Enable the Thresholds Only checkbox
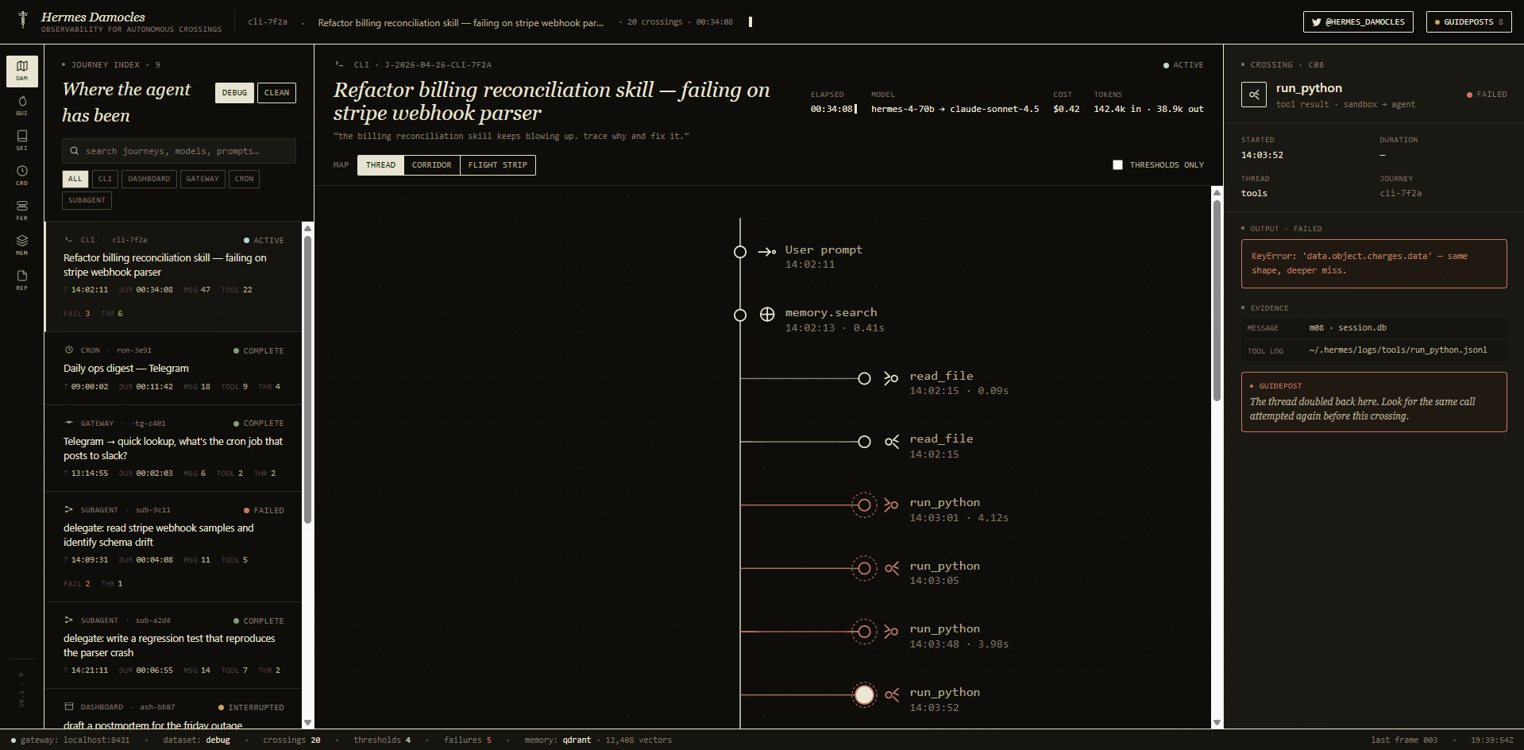 pos(1117,165)
